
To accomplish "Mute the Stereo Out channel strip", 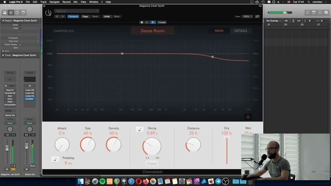I will click(26, 169).
